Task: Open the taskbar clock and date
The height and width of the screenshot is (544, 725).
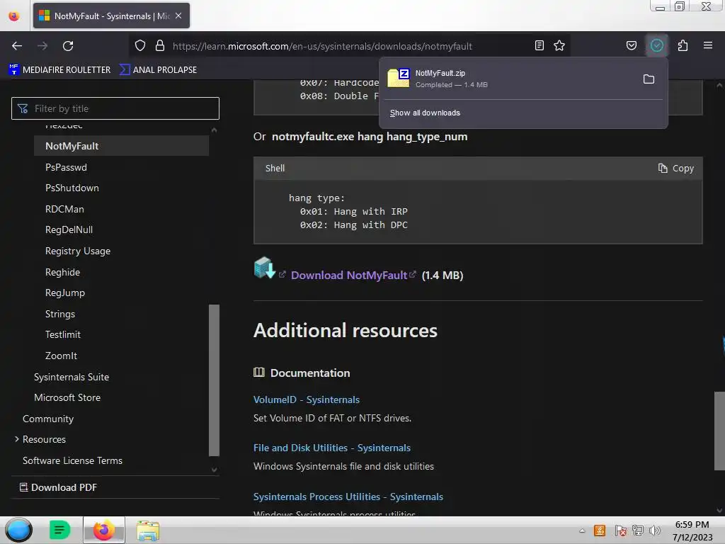Action: 692,531
